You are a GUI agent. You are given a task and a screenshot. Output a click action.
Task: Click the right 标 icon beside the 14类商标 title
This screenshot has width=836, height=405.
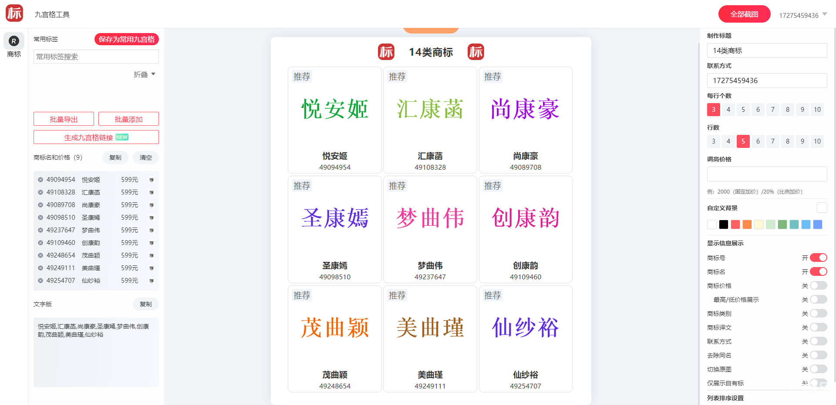coord(476,52)
